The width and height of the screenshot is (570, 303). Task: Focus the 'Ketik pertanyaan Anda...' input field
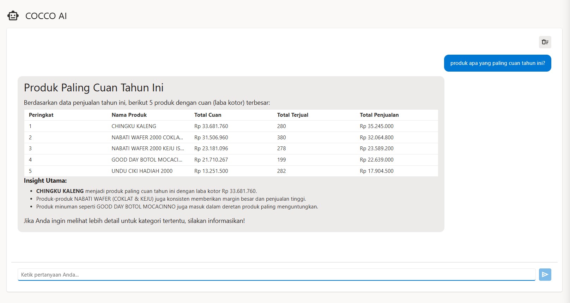click(x=276, y=274)
